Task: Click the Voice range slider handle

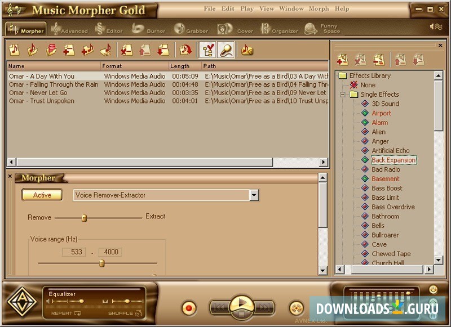Action: click(x=101, y=263)
